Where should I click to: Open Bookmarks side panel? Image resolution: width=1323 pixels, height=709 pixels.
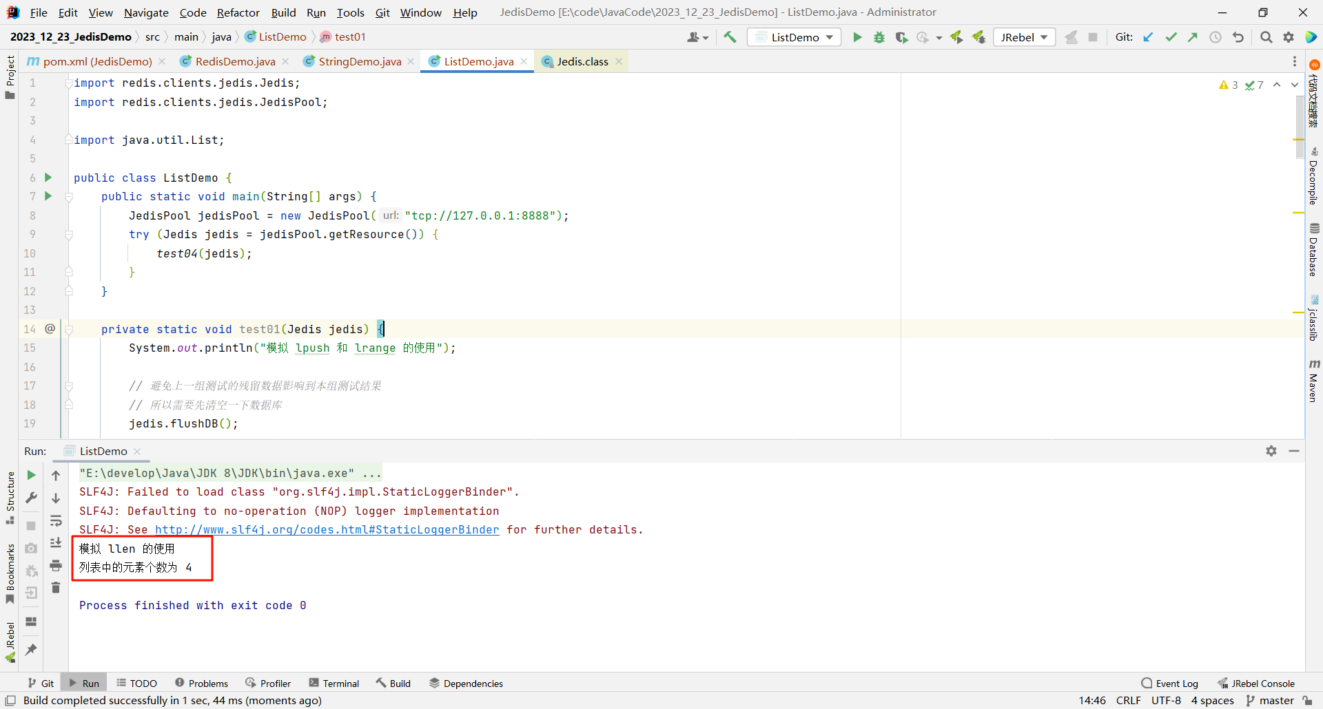coord(10,573)
